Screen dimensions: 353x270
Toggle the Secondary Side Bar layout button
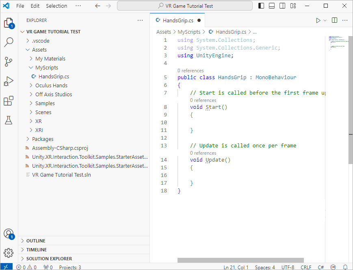(282, 6)
